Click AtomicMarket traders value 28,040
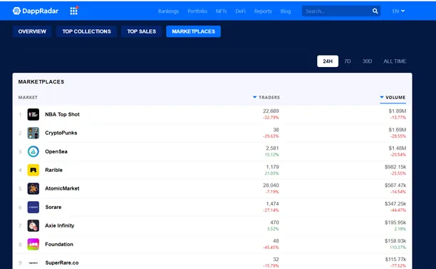This screenshot has width=436, height=269. [271, 186]
